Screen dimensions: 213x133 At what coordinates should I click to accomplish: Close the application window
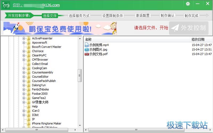coord(208,4)
